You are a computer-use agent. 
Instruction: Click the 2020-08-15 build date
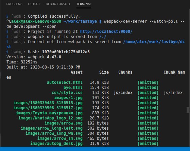tap(42, 67)
